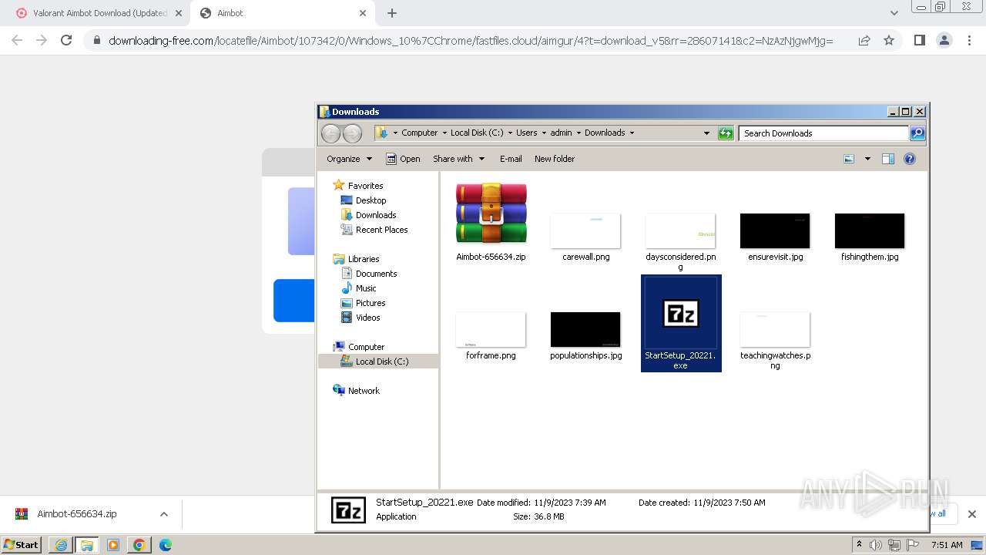
Task: Share this page icon in Chrome
Action: [x=864, y=40]
